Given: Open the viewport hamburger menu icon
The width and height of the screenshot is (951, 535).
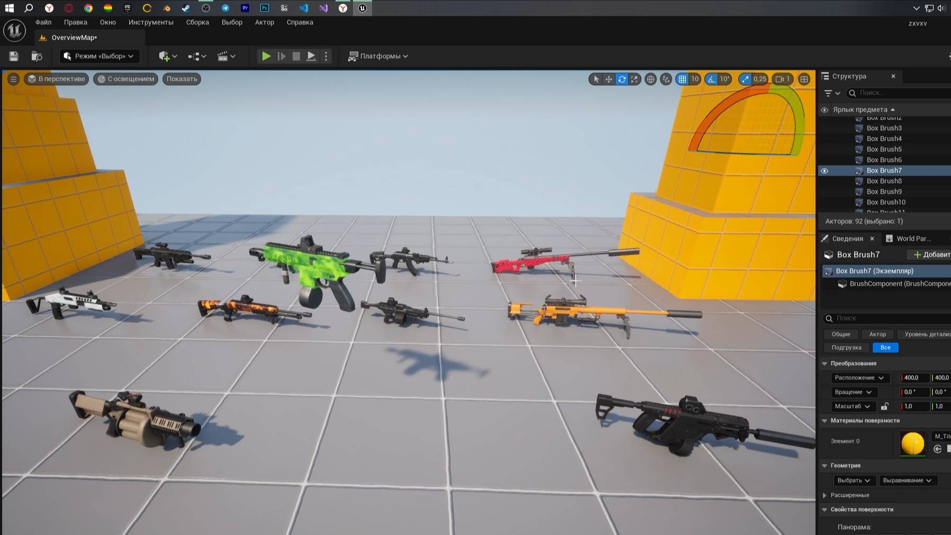Looking at the screenshot, I should click(13, 79).
